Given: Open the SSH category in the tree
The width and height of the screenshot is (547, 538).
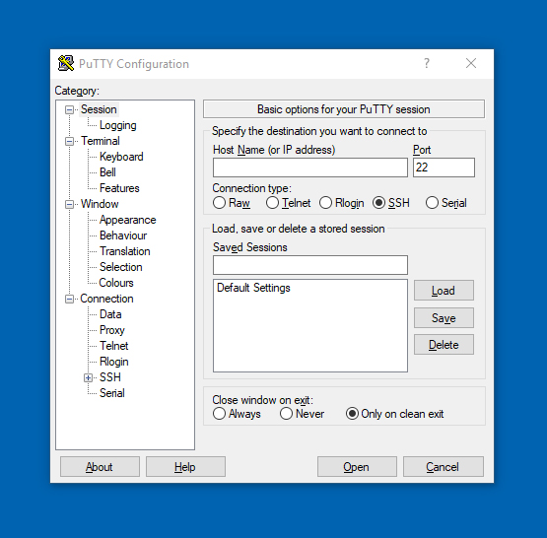Looking at the screenshot, I should click(x=110, y=377).
